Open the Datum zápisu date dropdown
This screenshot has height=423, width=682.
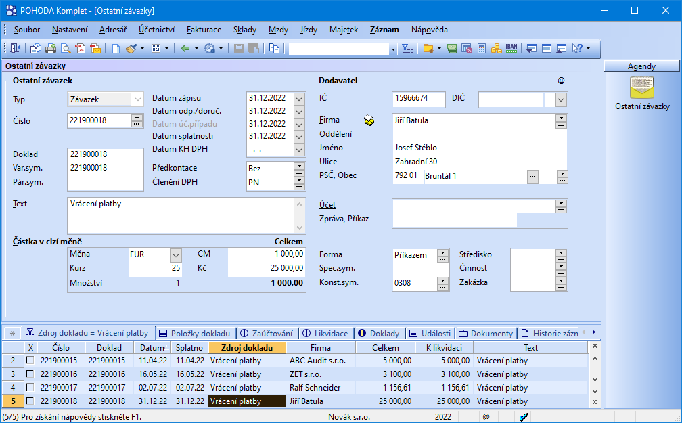[299, 99]
